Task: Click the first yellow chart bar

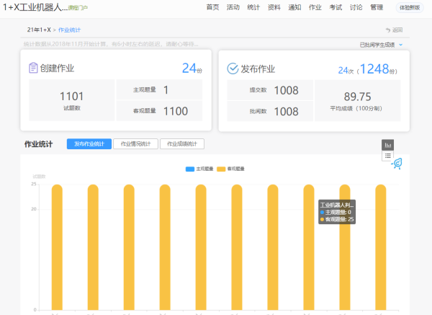Action: click(57, 247)
